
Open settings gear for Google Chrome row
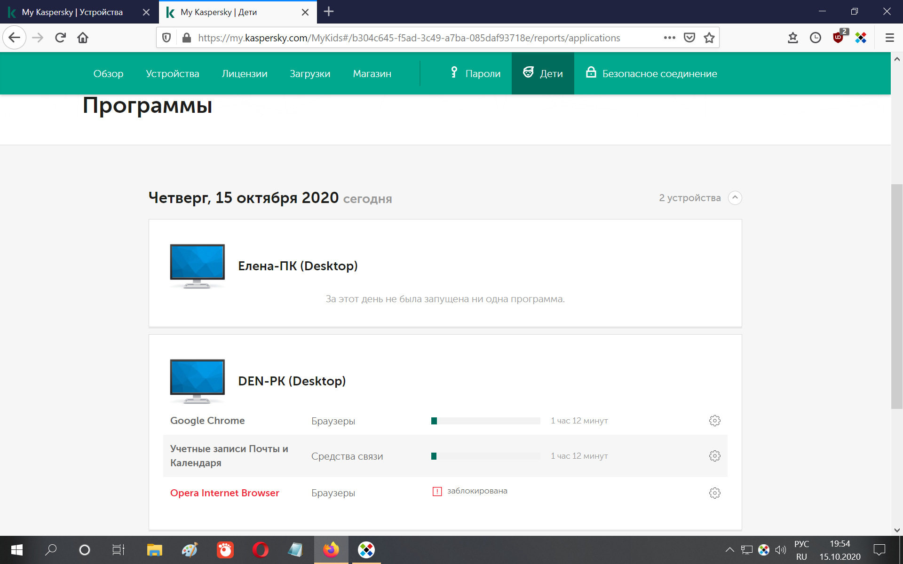[x=714, y=421]
